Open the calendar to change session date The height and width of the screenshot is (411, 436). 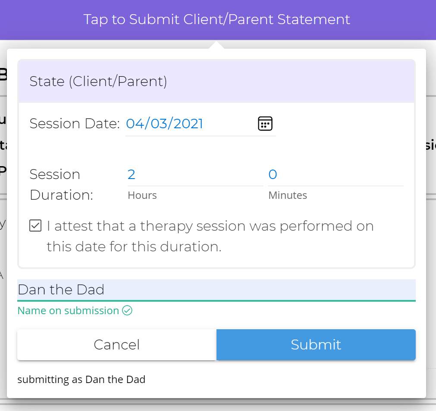point(265,124)
